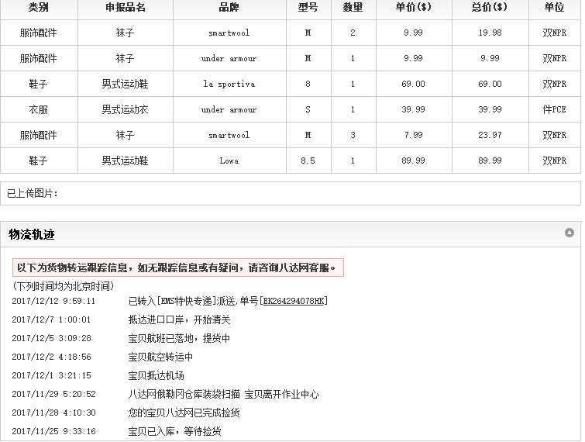Click the 89.99 total price cell
585x442 pixels.
click(490, 161)
